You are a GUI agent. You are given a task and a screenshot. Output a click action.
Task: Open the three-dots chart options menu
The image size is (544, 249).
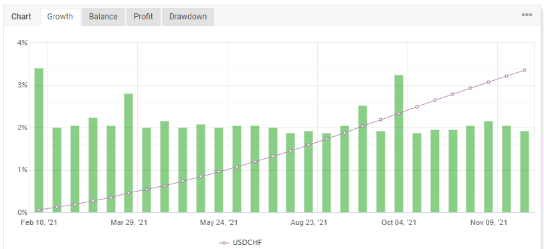(527, 15)
